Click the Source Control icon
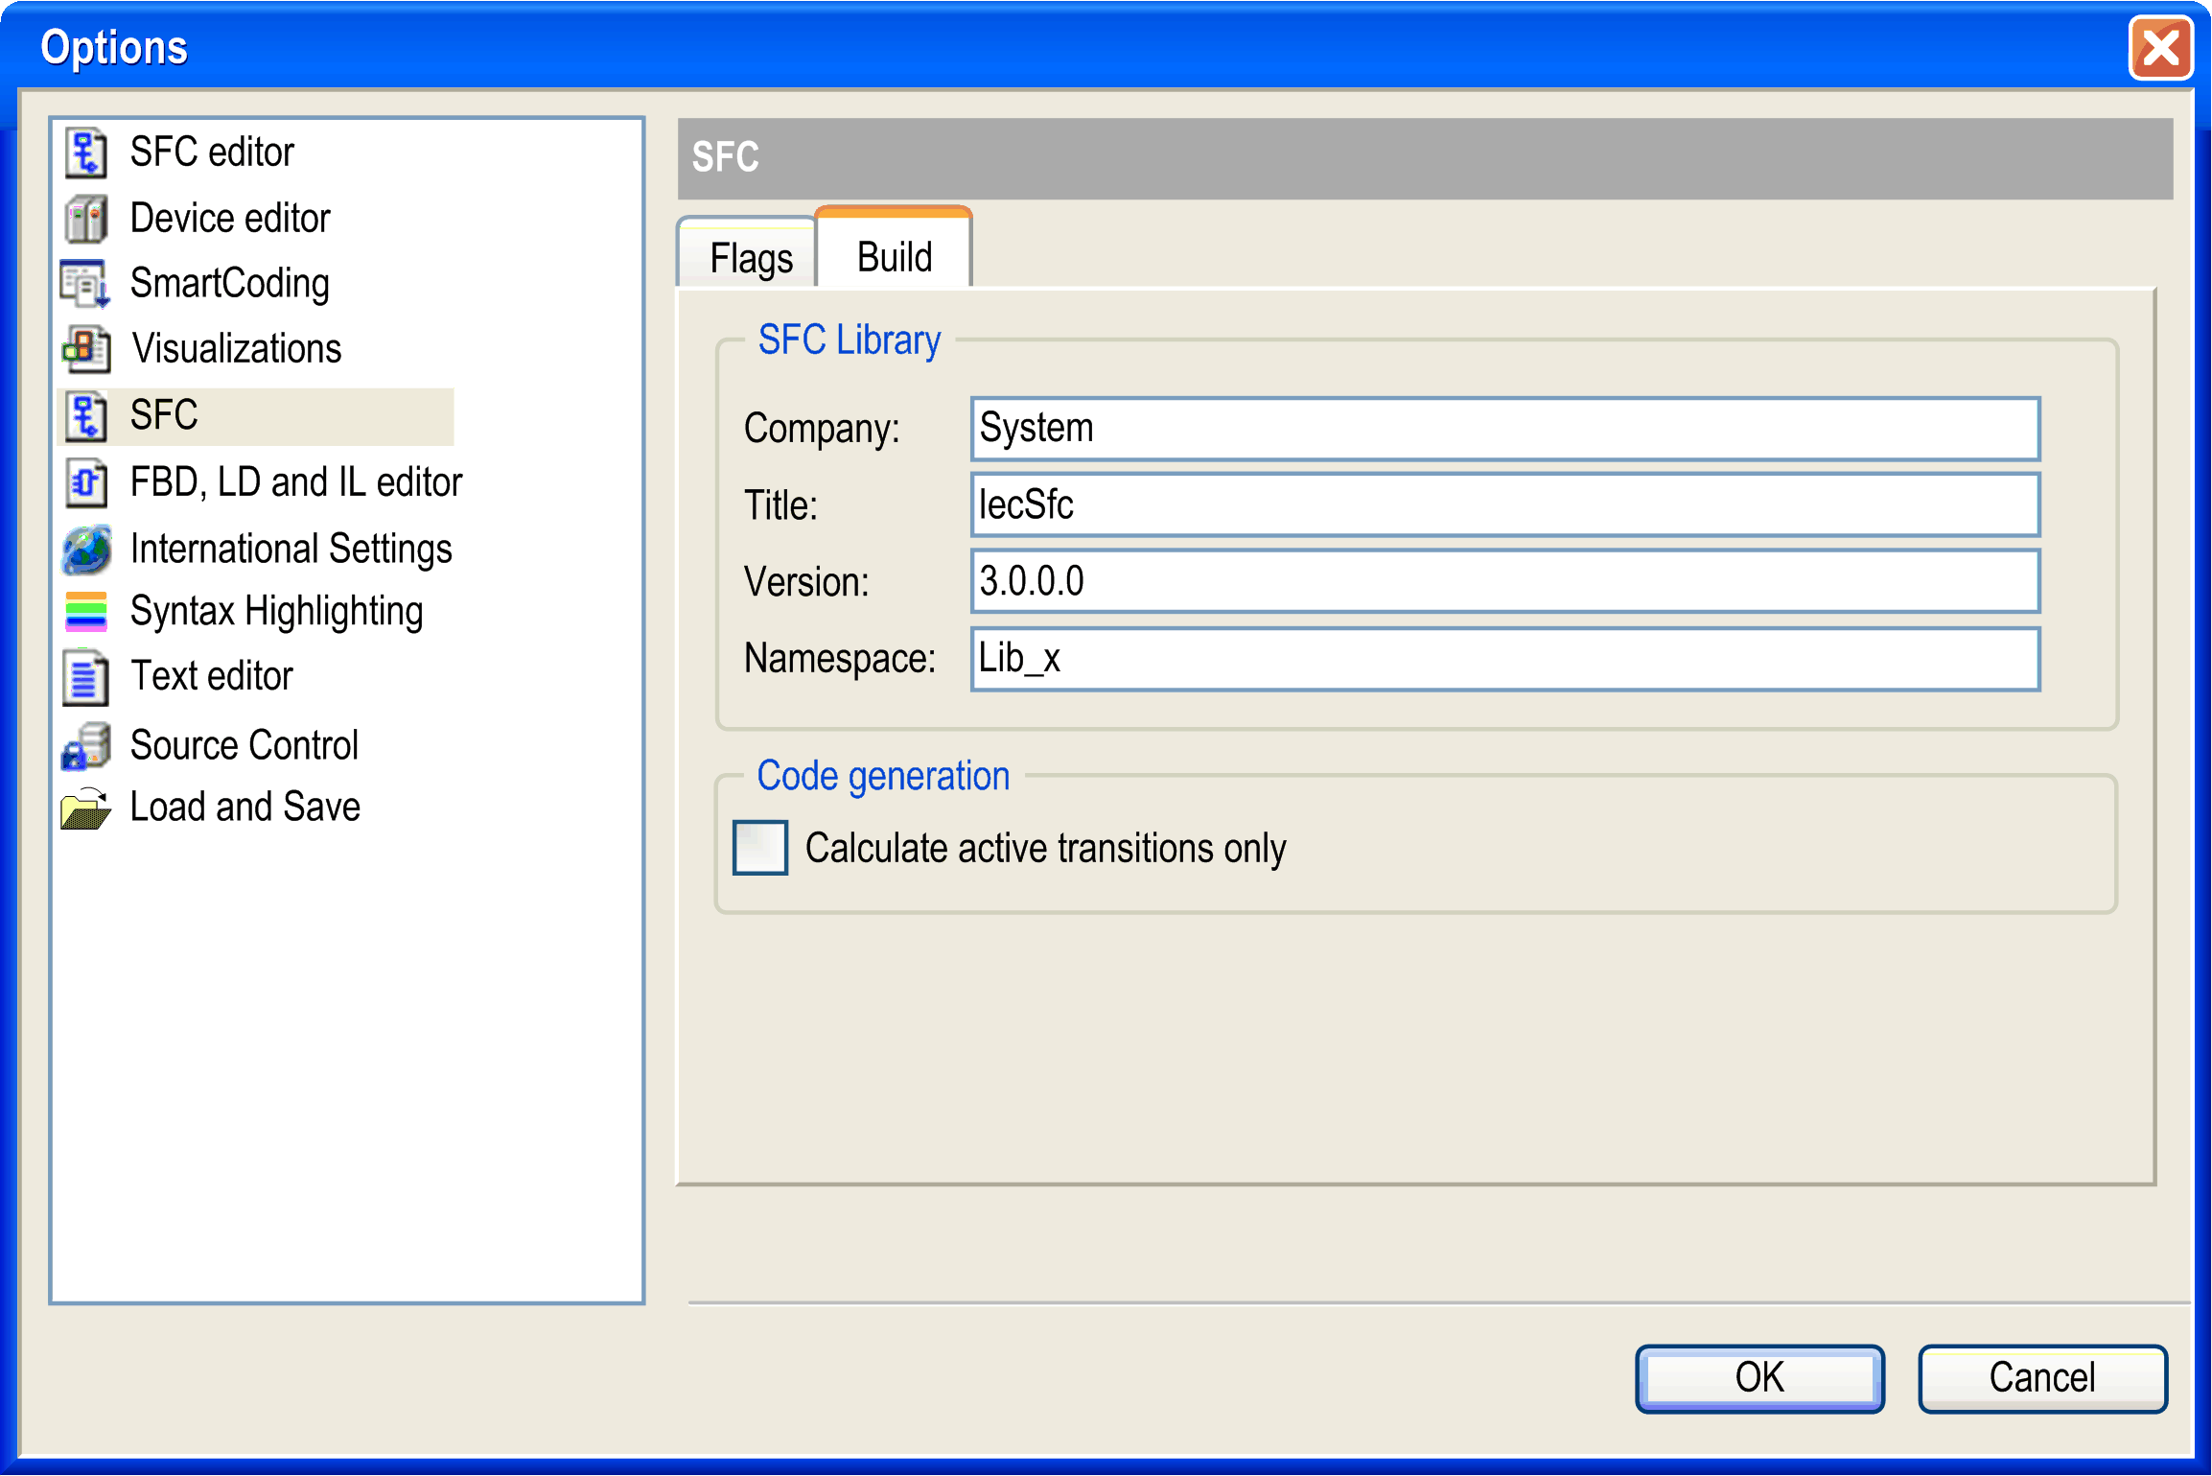Image resolution: width=2212 pixels, height=1476 pixels. click(x=86, y=746)
